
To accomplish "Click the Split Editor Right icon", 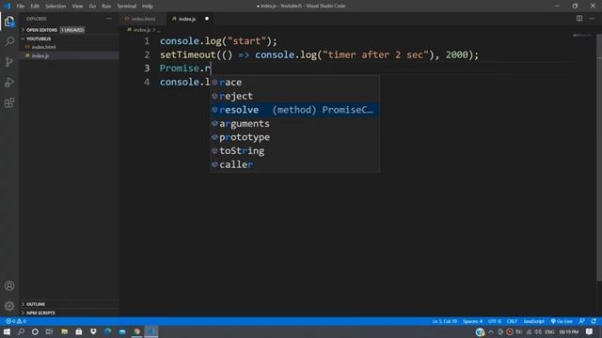I will click(x=579, y=19).
